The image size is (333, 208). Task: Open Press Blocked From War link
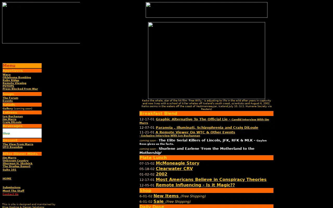20,89
